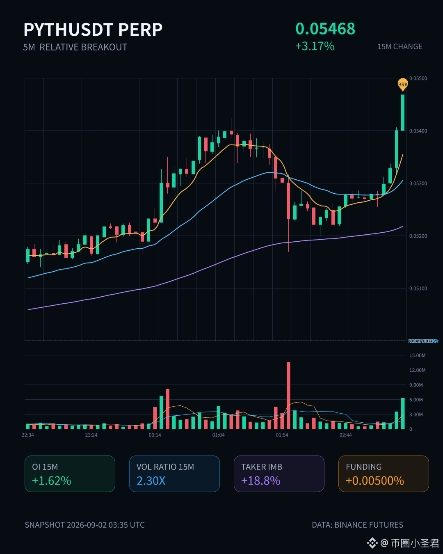The height and width of the screenshot is (554, 443).
Task: Click the 15.00M volume axis label
Action: click(417, 355)
